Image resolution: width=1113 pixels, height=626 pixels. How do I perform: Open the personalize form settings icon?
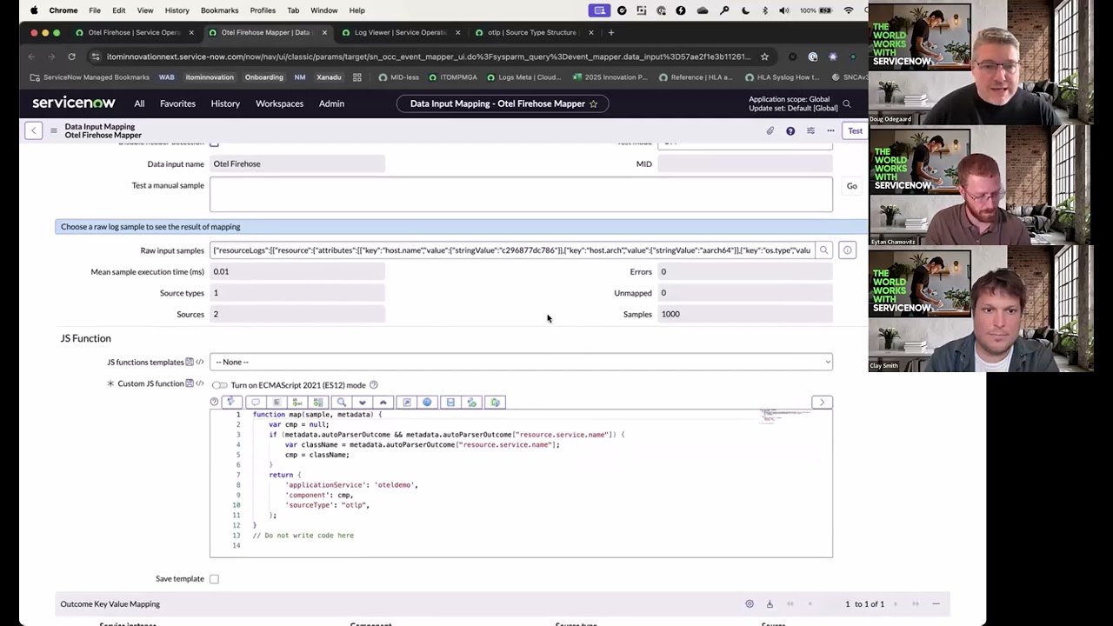click(810, 130)
